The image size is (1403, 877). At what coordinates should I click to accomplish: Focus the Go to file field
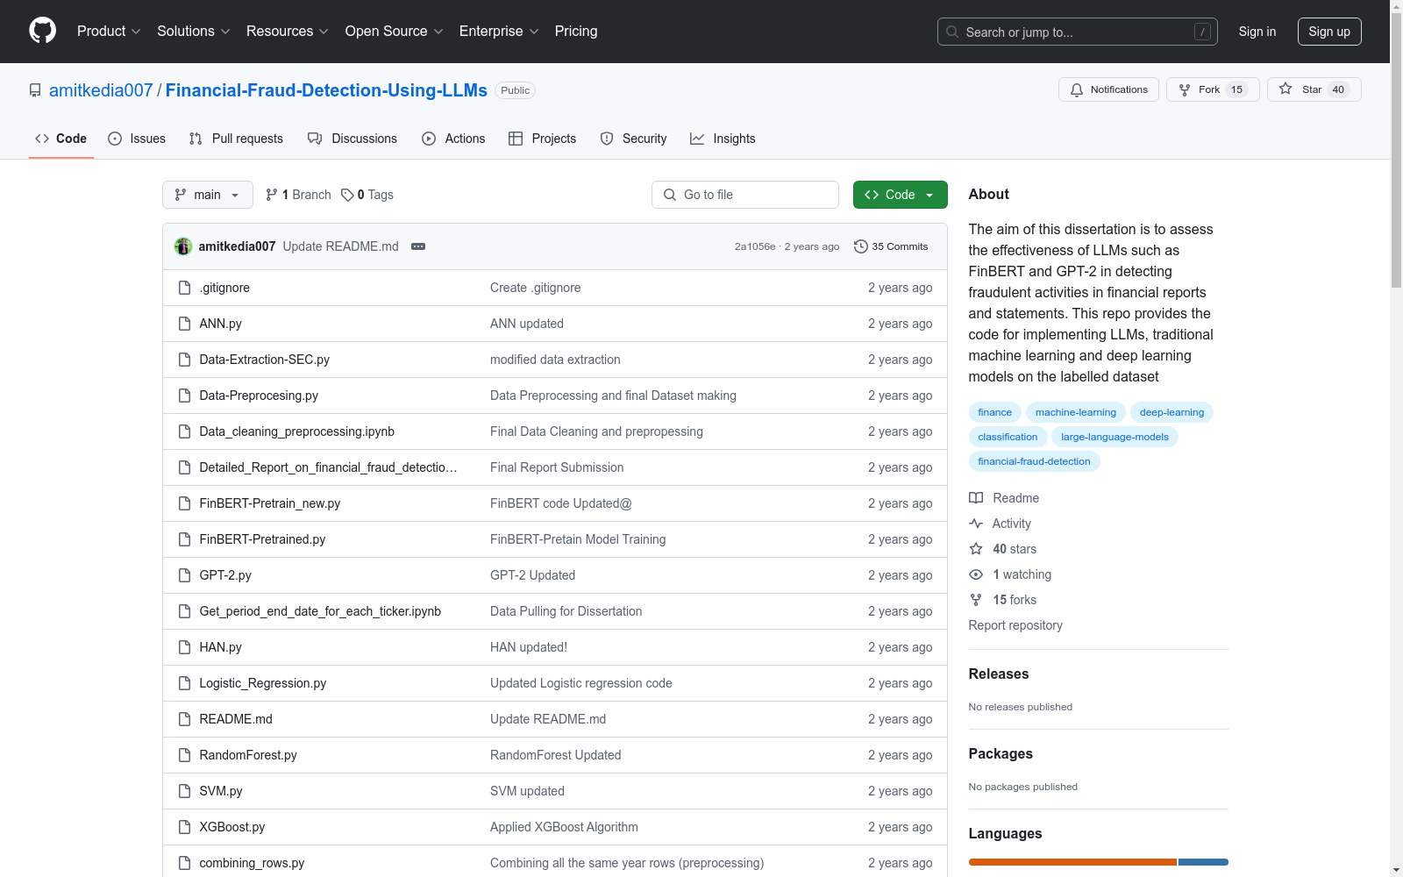745,195
